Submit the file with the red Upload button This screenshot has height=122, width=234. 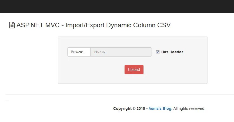tap(134, 70)
